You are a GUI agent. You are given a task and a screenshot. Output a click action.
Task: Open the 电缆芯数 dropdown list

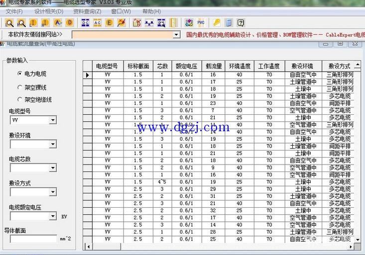(x=53, y=169)
